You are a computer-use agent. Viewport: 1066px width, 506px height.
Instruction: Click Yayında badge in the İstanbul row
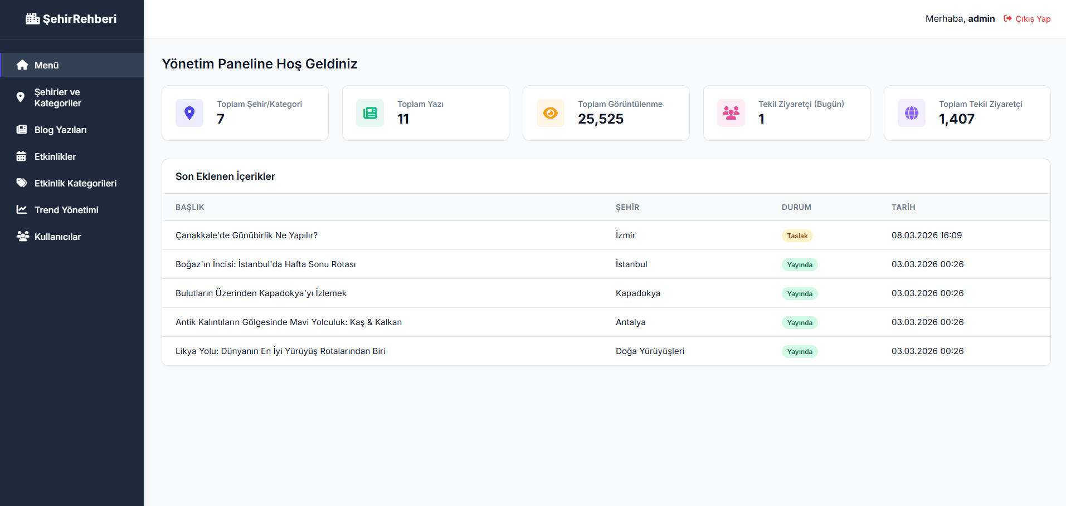click(x=799, y=265)
